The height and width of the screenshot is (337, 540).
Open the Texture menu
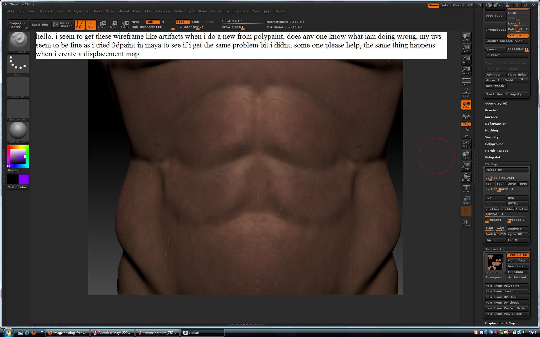tap(216, 11)
